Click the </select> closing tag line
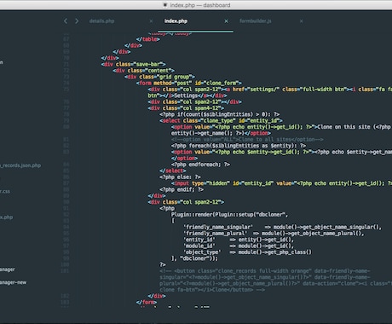392x324 pixels. 172,171
